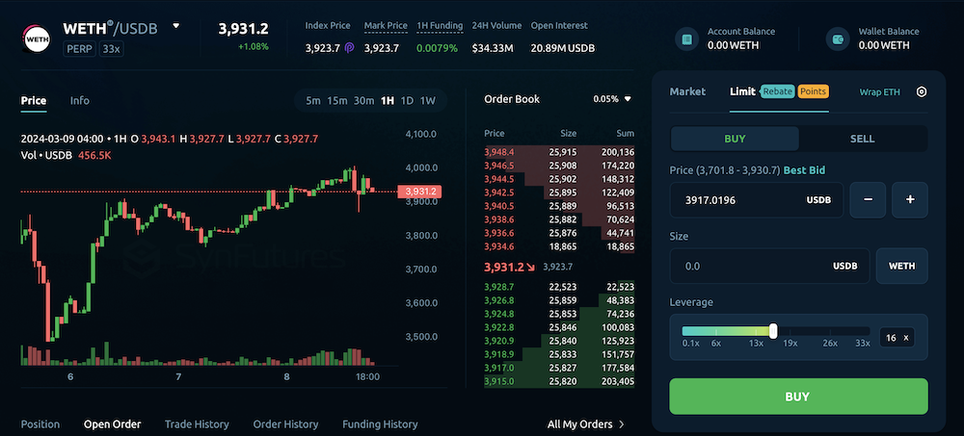Image resolution: width=964 pixels, height=436 pixels.
Task: Click the 26x mark on leverage slider
Action: 829,344
